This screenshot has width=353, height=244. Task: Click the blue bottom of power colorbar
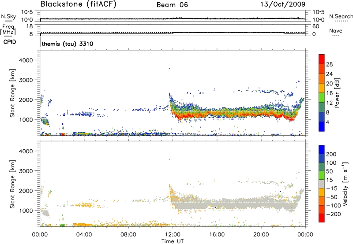click(x=322, y=127)
